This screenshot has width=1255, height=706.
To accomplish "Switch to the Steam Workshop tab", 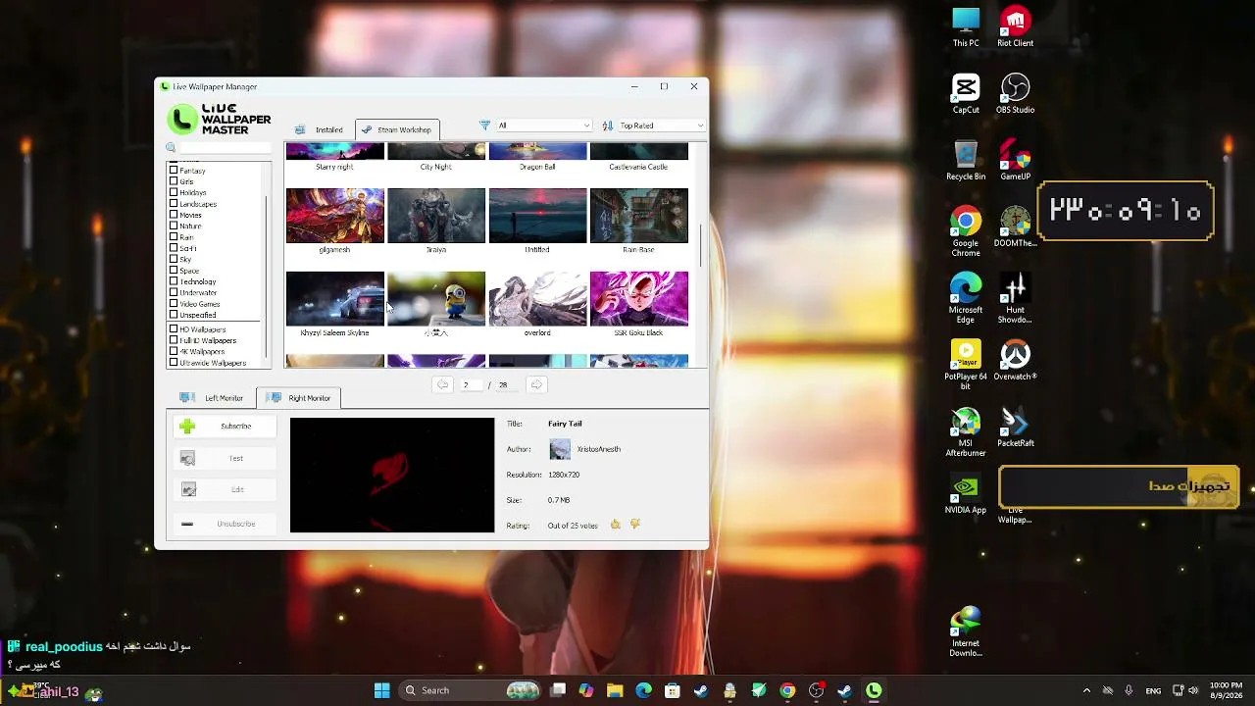I will click(x=396, y=129).
